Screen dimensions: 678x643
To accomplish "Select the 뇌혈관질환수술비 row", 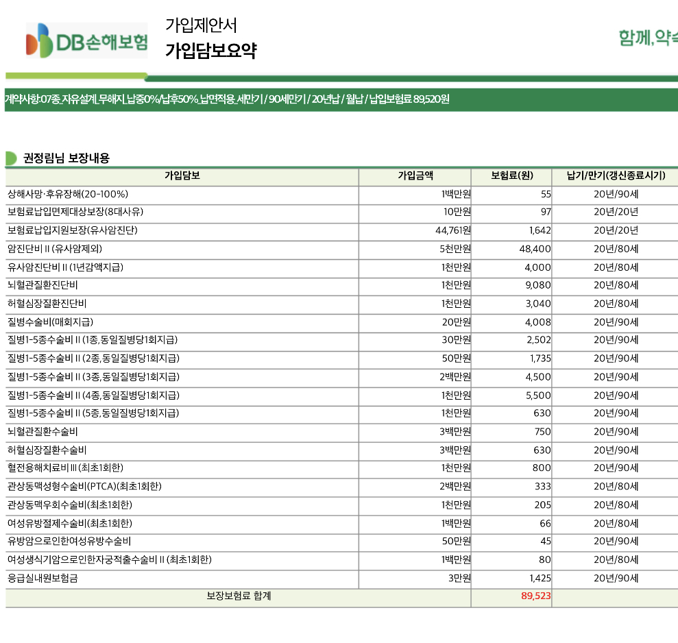I will point(341,432).
